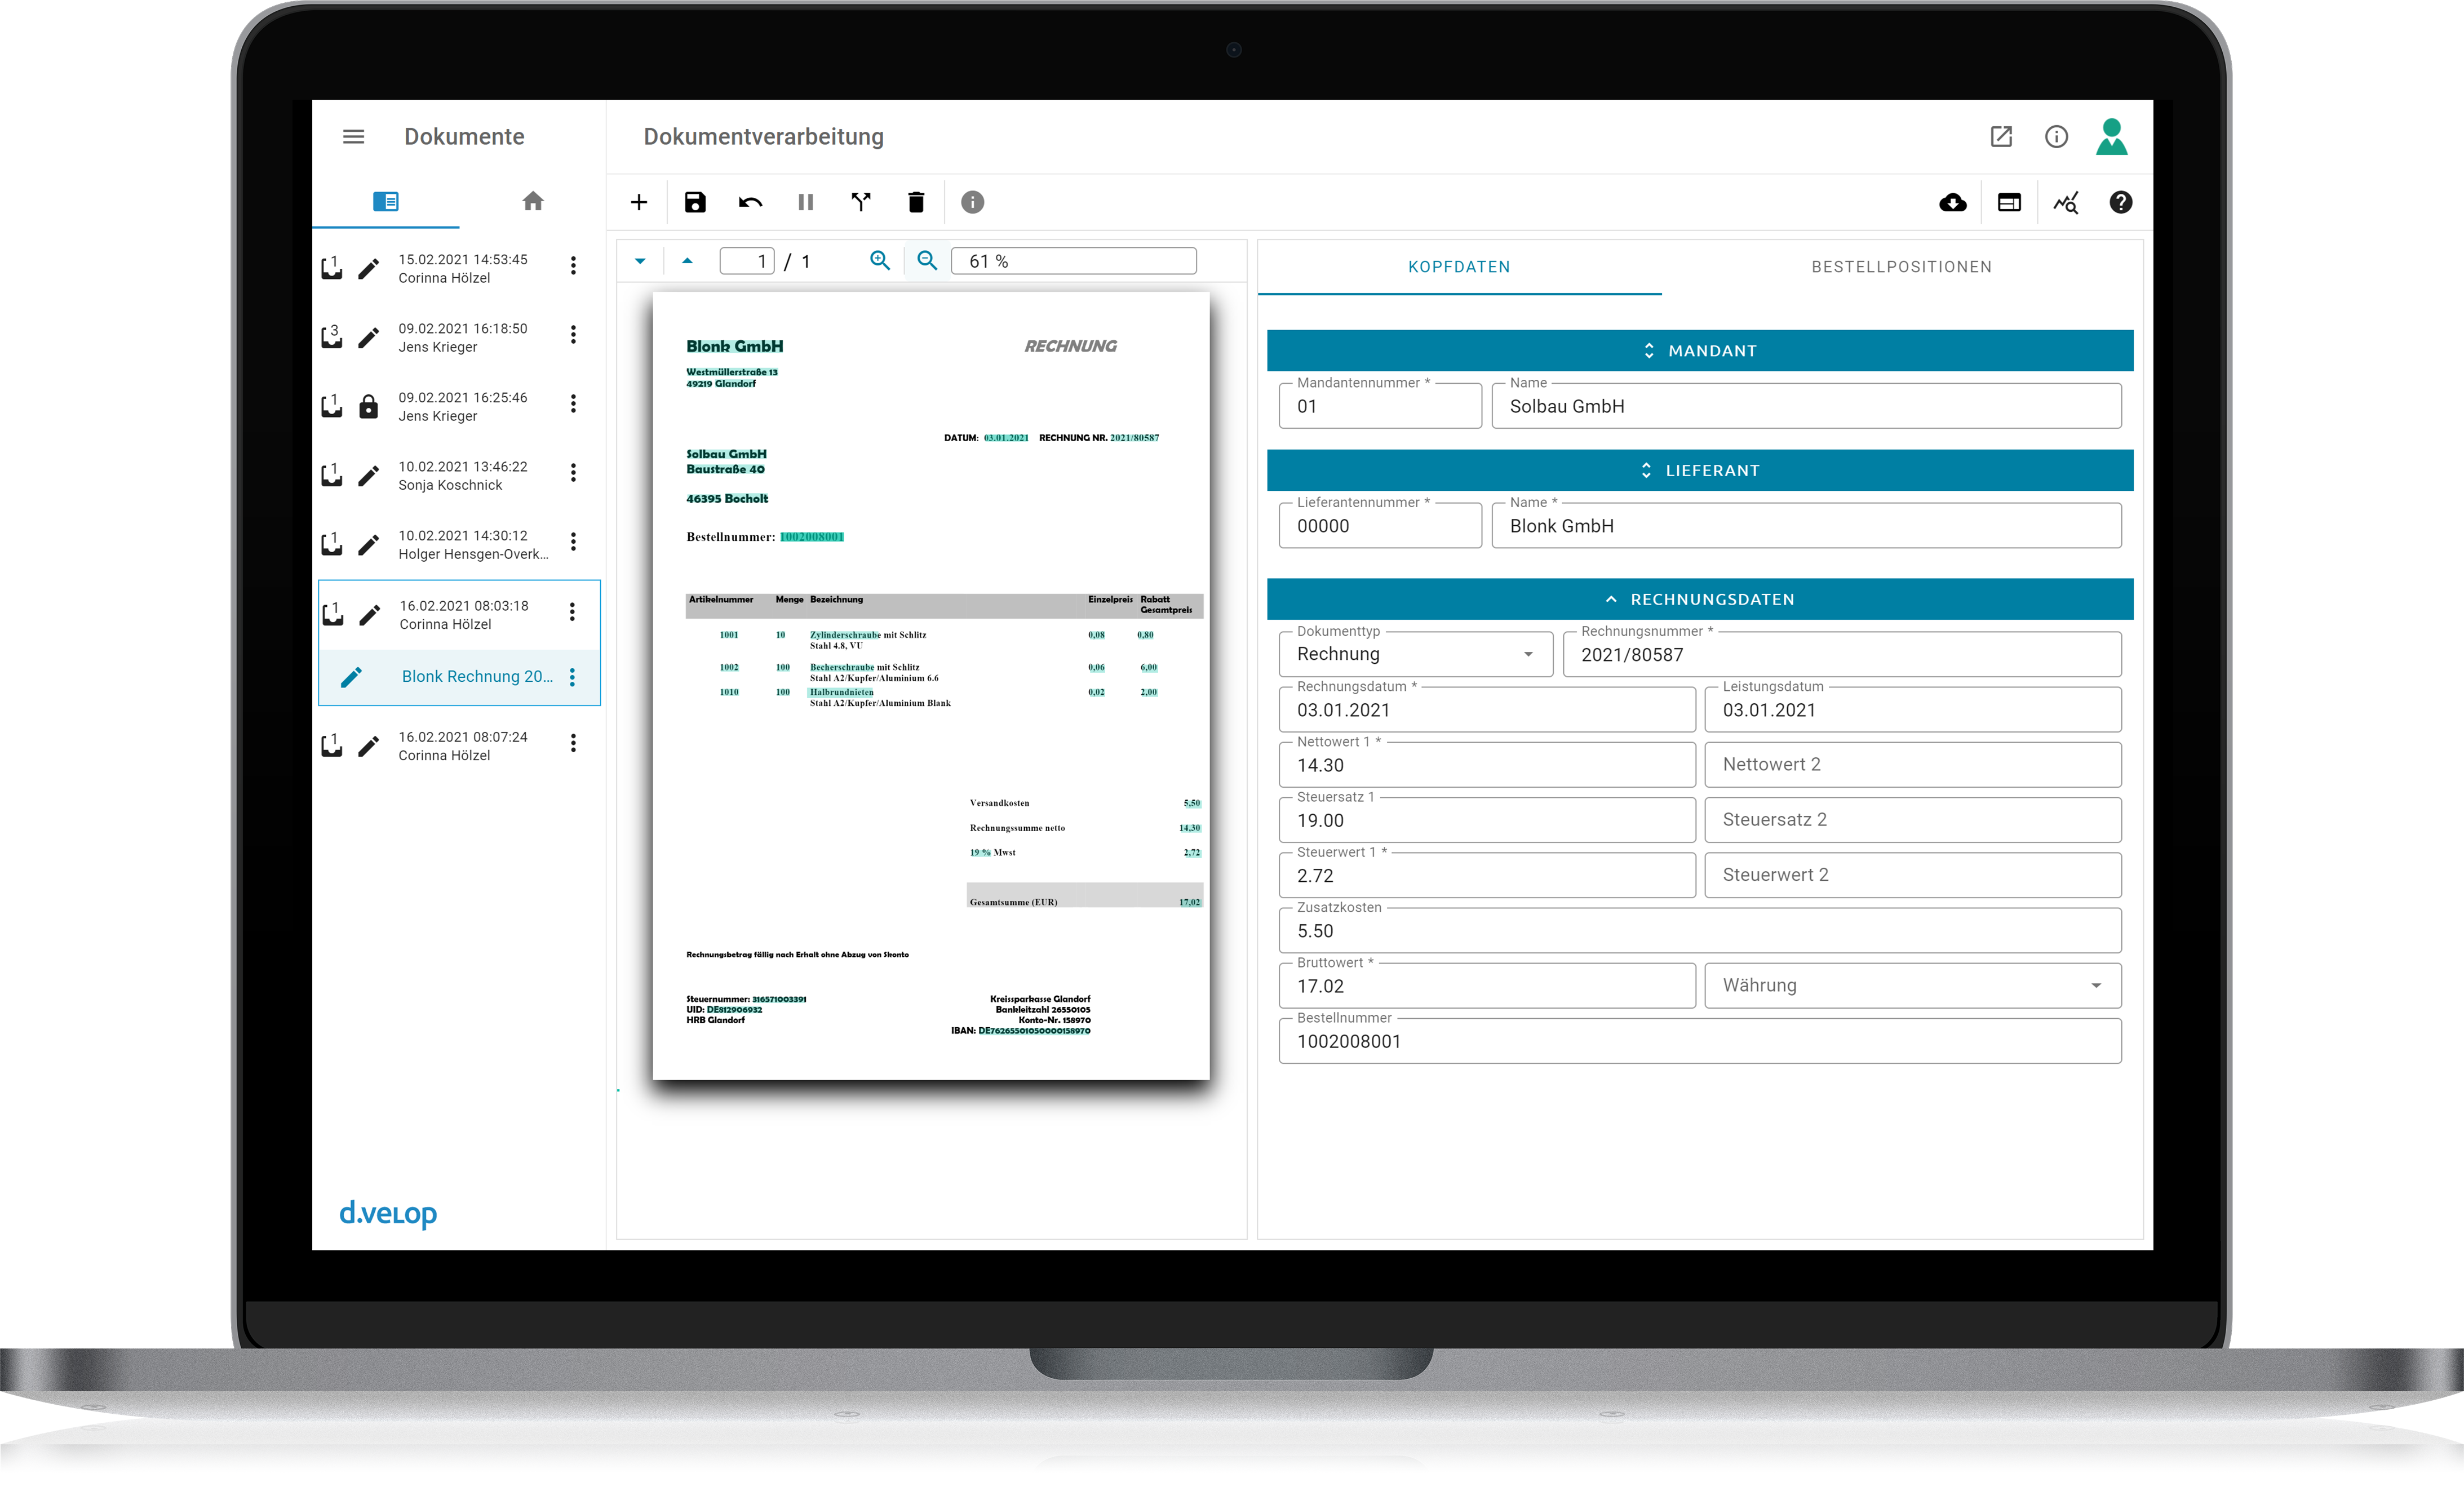Click the split/merge arrows icon
2464x1487 pixels.
pyautogui.click(x=861, y=203)
